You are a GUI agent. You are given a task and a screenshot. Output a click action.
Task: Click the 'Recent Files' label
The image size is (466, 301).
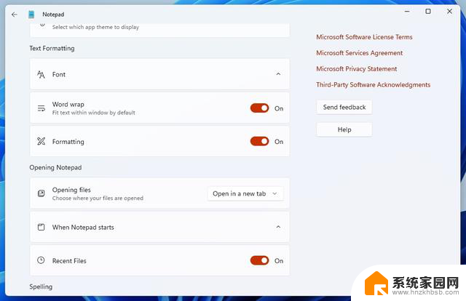[69, 260]
